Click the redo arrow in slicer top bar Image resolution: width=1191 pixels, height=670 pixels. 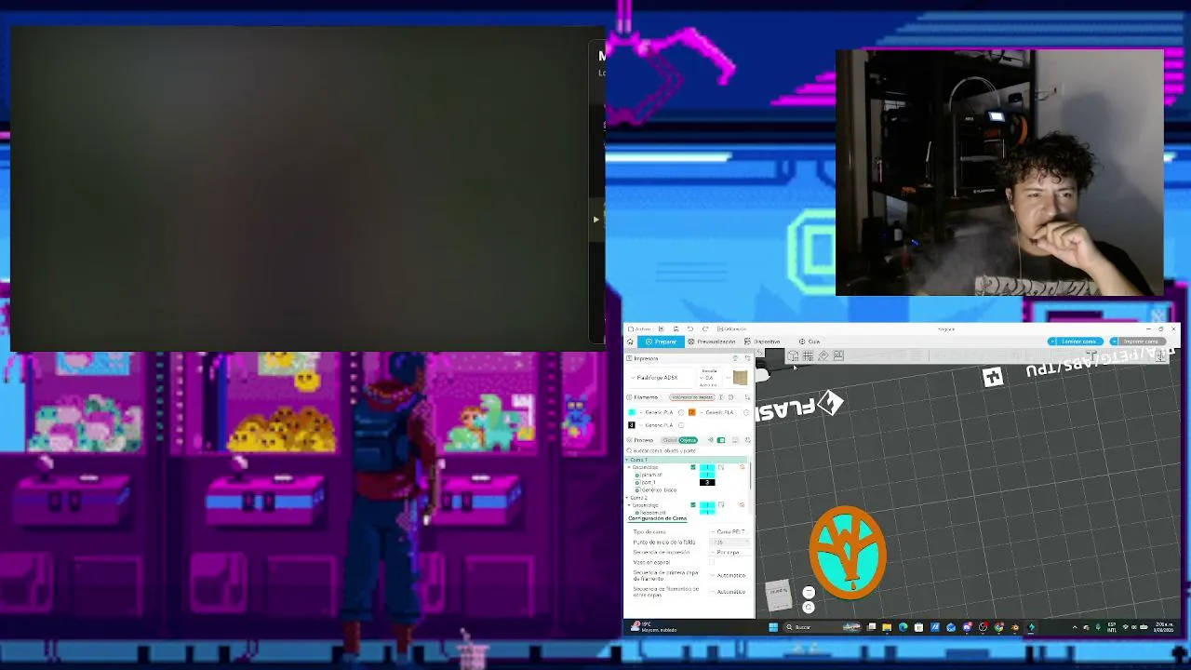[704, 328]
